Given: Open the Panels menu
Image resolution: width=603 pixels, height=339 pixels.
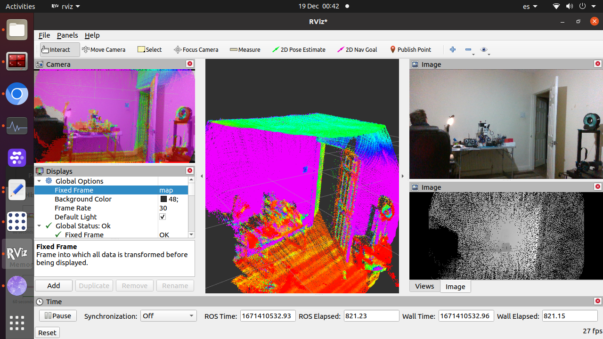Looking at the screenshot, I should pos(67,35).
